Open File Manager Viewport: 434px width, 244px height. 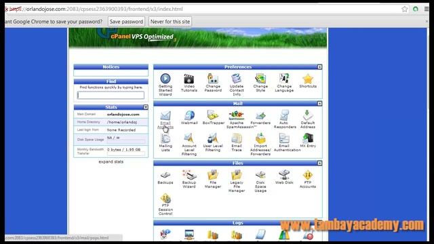point(213,179)
